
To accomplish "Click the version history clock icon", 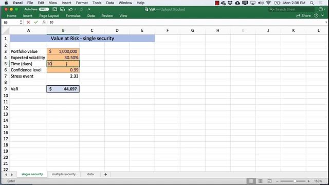I will click(316, 16).
